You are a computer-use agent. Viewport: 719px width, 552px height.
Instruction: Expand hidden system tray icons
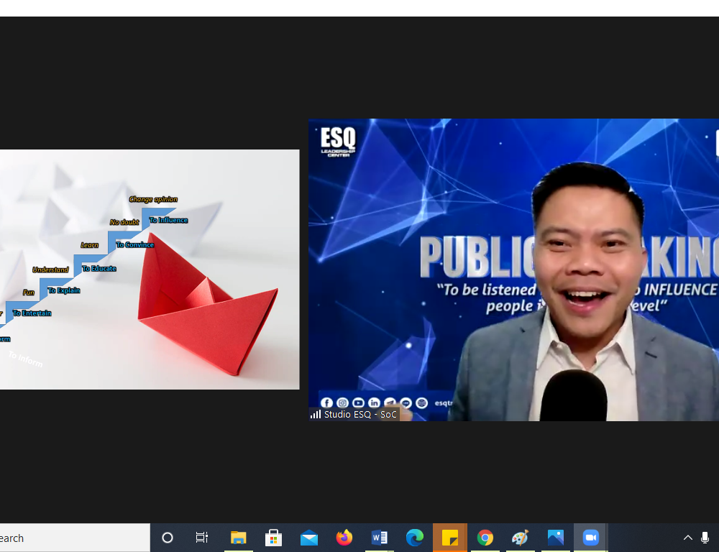[x=687, y=538]
